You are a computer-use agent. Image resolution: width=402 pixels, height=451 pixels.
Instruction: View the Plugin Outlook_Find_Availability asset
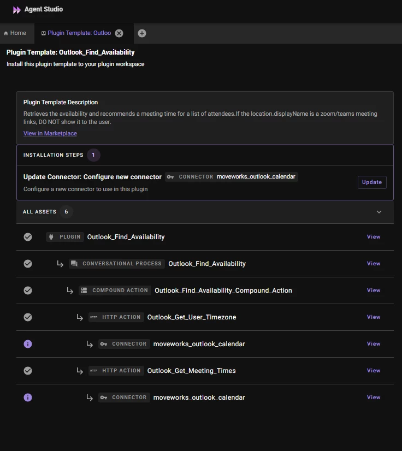(374, 237)
